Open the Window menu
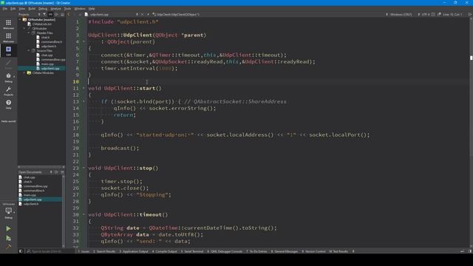473x266 pixels. click(80, 9)
